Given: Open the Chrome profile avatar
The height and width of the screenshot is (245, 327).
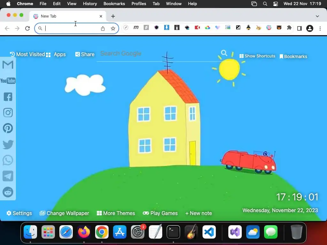Looking at the screenshot, I should pyautogui.click(x=310, y=28).
